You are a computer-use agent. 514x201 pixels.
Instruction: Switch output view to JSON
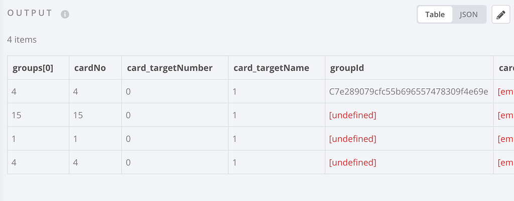coord(469,15)
